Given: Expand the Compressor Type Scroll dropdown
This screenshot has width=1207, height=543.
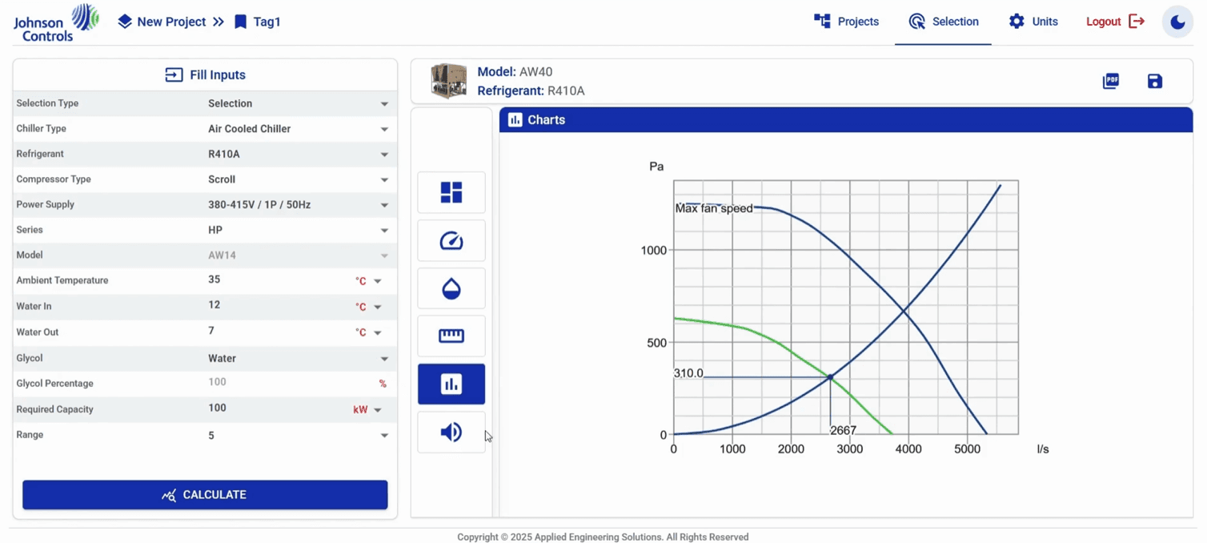Looking at the screenshot, I should (296, 179).
